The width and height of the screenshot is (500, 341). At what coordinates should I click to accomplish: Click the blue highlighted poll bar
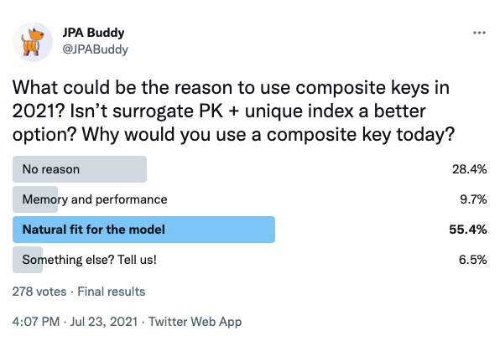click(143, 230)
